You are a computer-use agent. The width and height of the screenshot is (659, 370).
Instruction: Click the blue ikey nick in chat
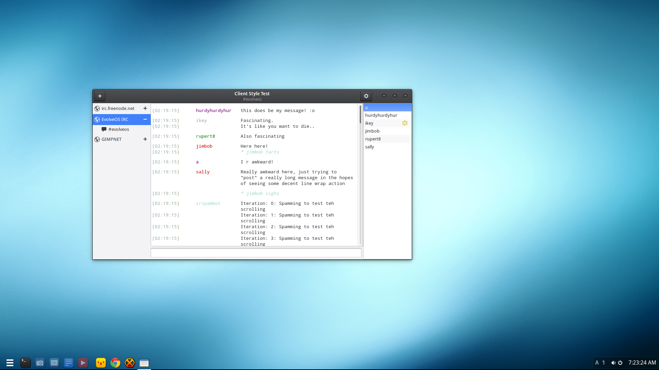click(x=201, y=120)
